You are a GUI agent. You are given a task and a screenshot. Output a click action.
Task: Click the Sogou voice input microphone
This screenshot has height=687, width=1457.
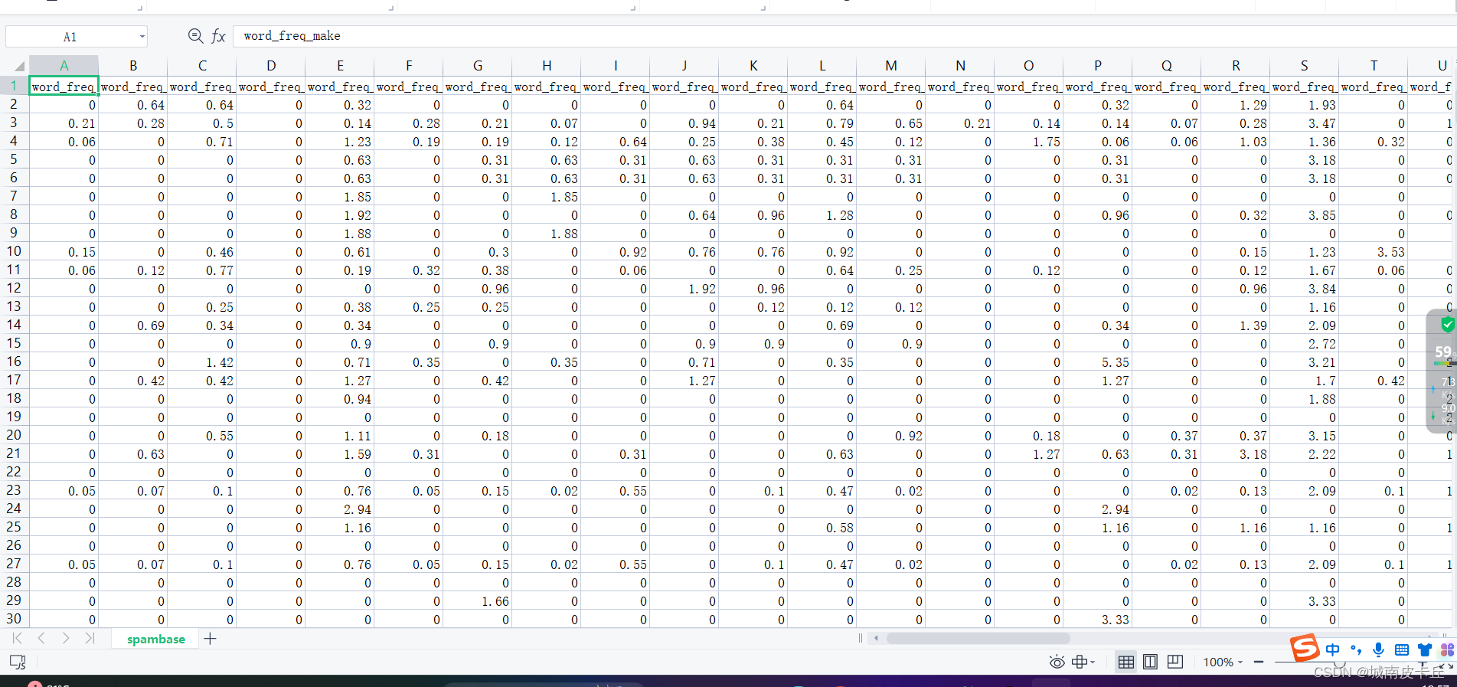[x=1379, y=649]
